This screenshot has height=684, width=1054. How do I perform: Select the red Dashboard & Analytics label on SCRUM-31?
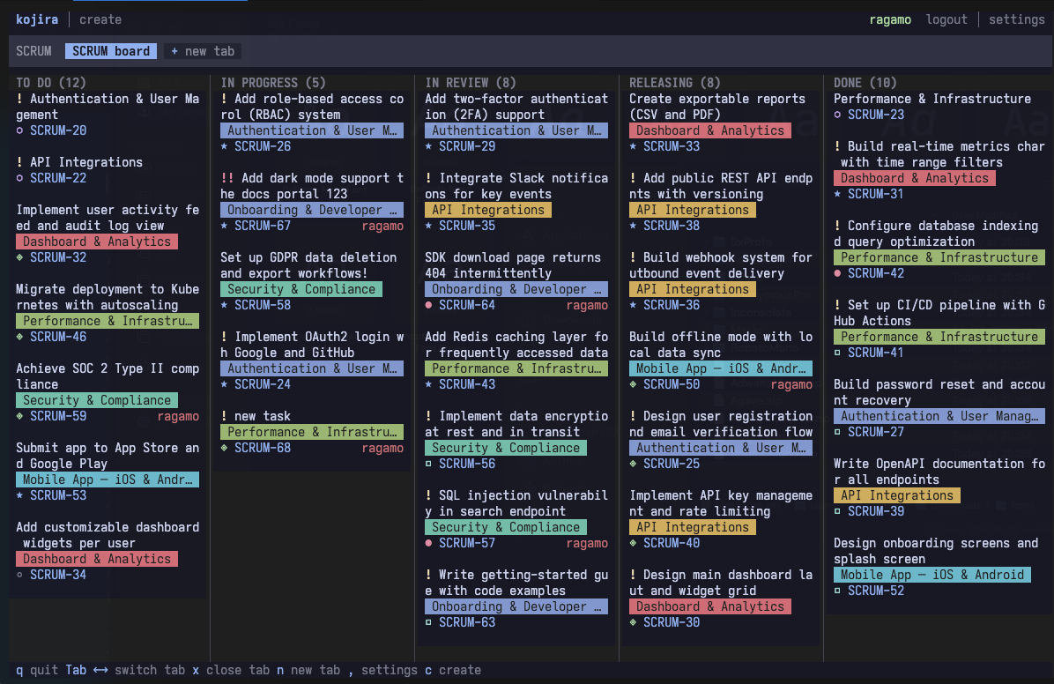[x=914, y=178]
